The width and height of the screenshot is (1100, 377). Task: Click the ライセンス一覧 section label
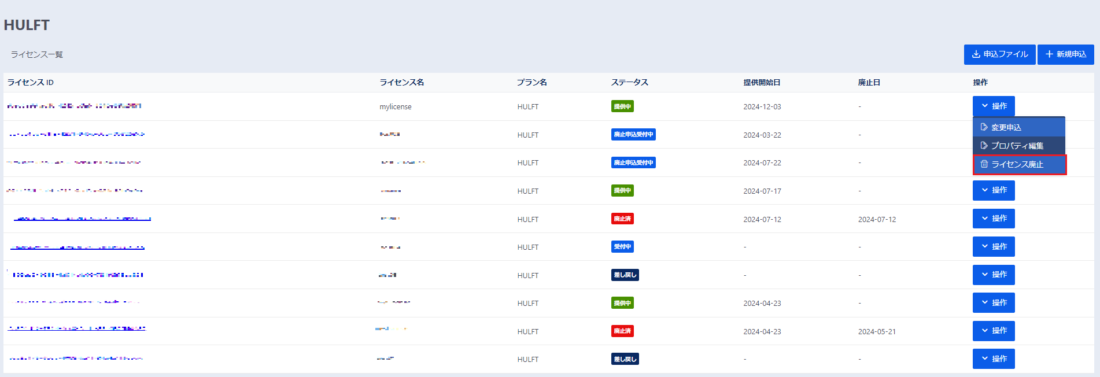(37, 54)
